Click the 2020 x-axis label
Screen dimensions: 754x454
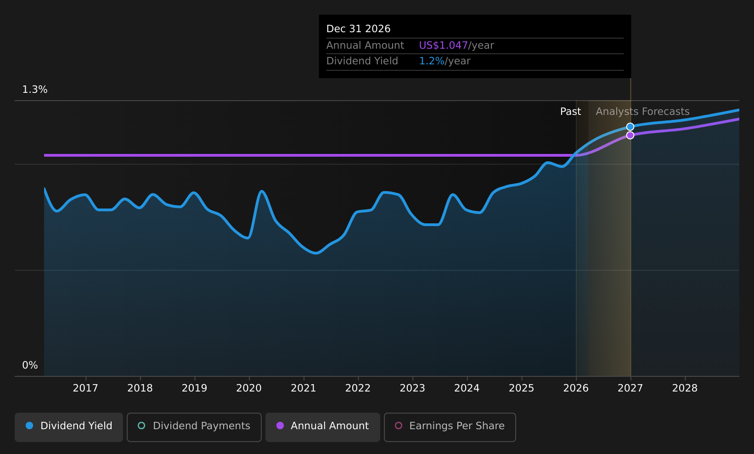pos(249,388)
